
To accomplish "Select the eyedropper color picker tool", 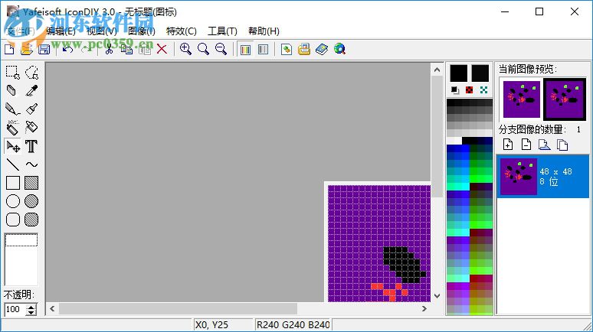I will (31, 90).
